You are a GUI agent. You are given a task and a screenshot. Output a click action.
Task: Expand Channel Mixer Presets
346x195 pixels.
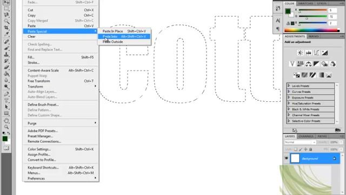point(289,115)
